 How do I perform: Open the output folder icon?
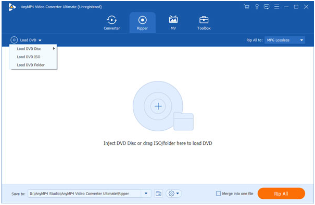tap(158, 194)
